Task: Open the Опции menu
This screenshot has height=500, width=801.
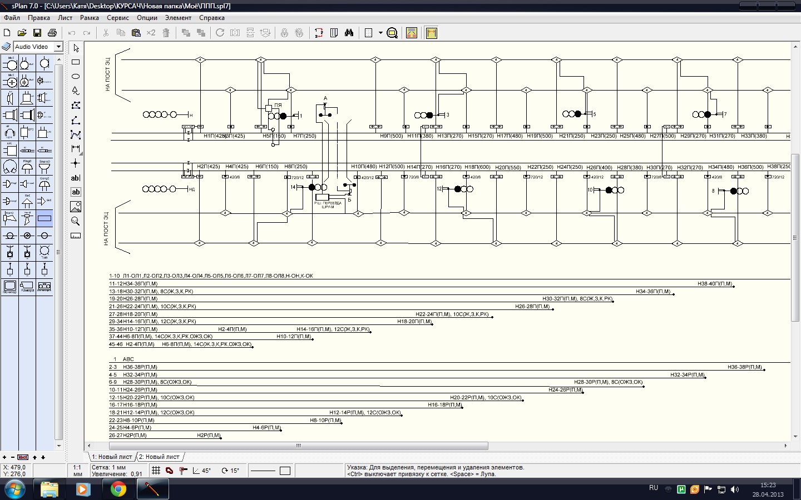Action: [x=147, y=18]
